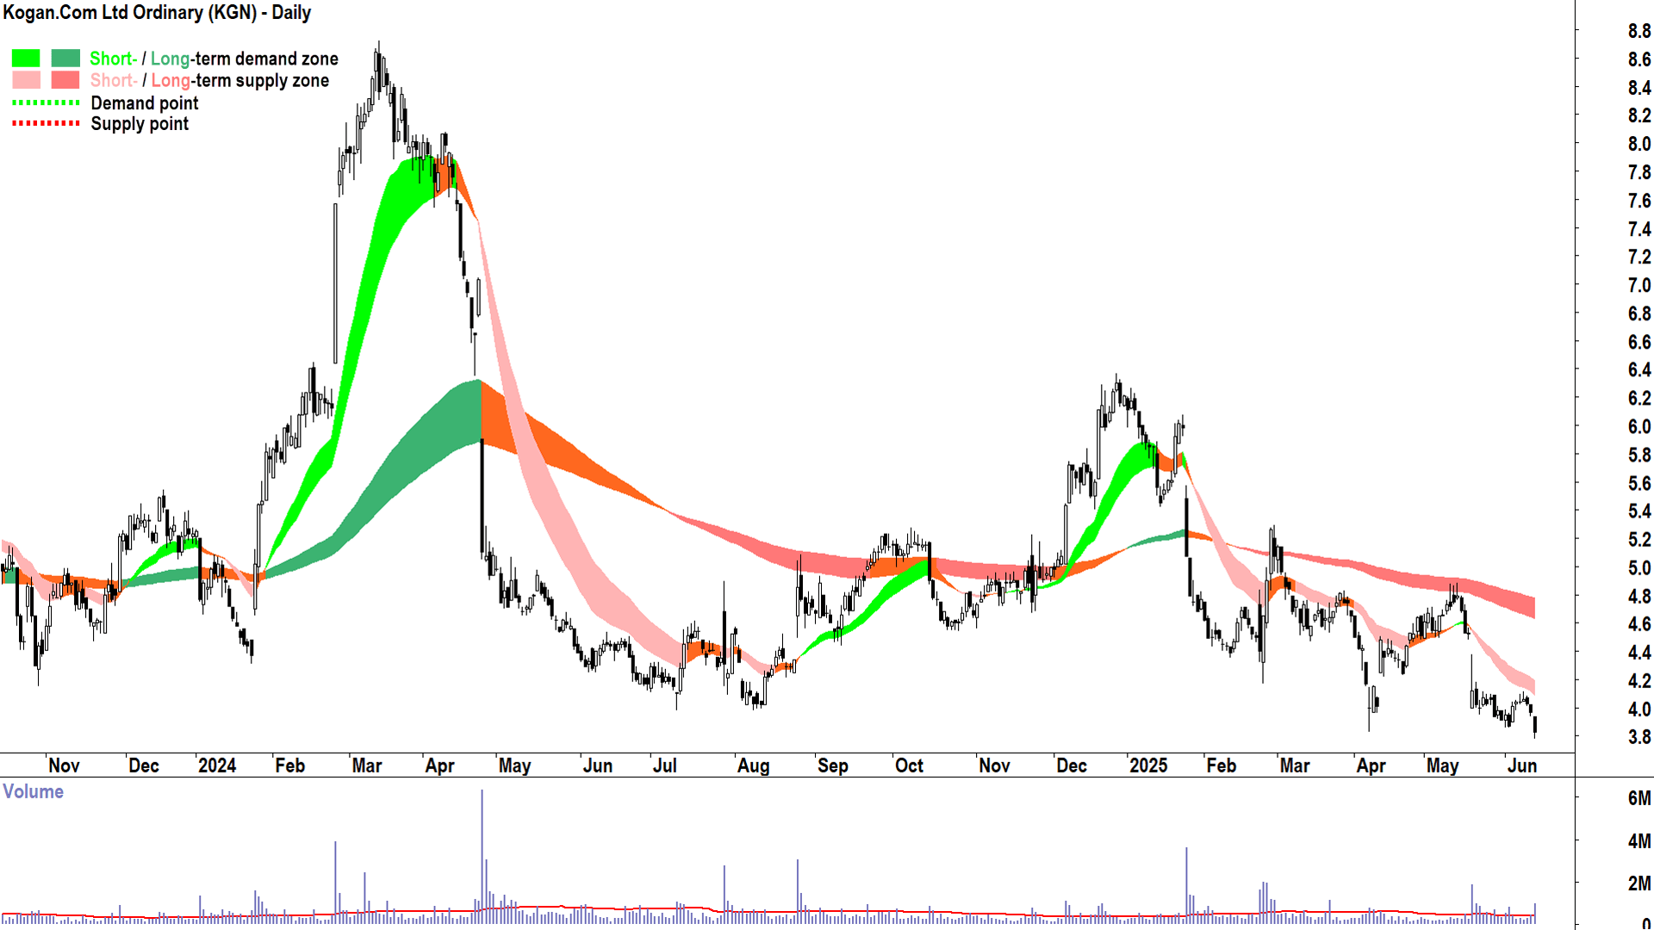The height and width of the screenshot is (930, 1654).
Task: Click the Aug label on the time axis
Action: click(x=753, y=766)
